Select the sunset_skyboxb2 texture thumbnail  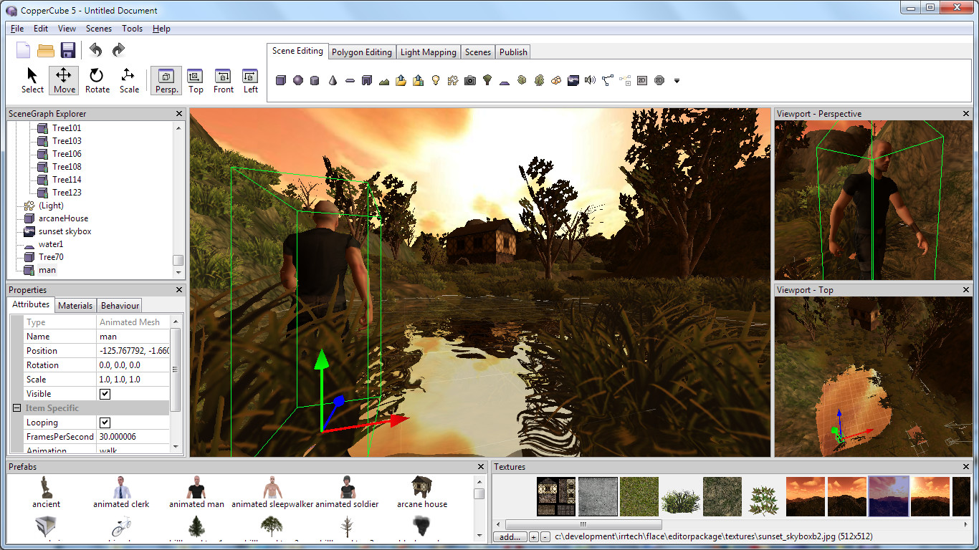pos(888,496)
